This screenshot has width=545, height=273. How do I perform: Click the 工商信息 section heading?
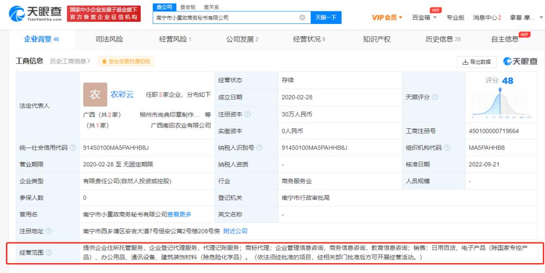pyautogui.click(x=29, y=61)
